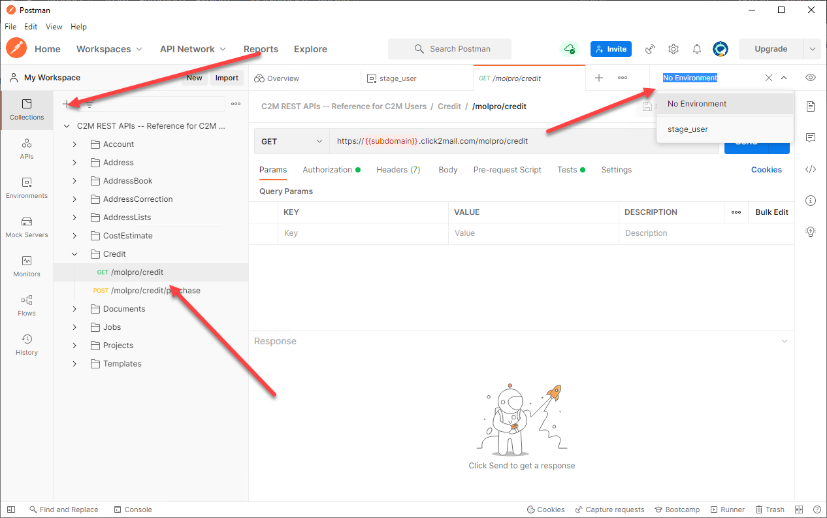Click the Import button

coord(227,78)
